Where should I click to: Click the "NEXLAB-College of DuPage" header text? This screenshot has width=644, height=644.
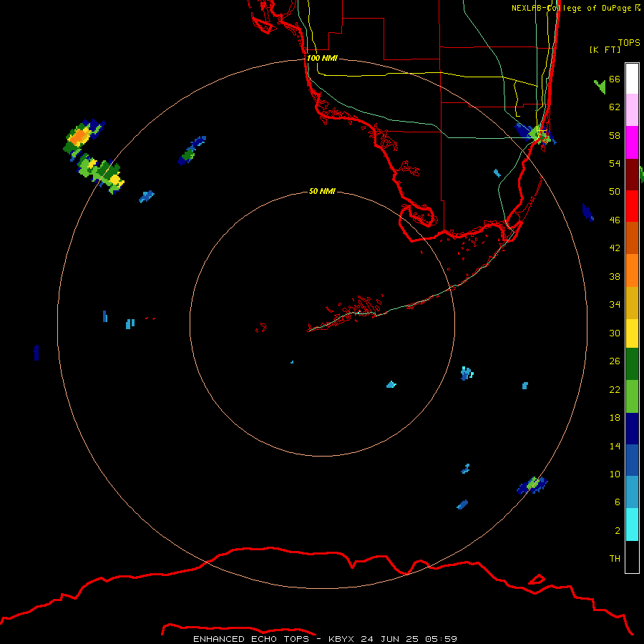(571, 8)
